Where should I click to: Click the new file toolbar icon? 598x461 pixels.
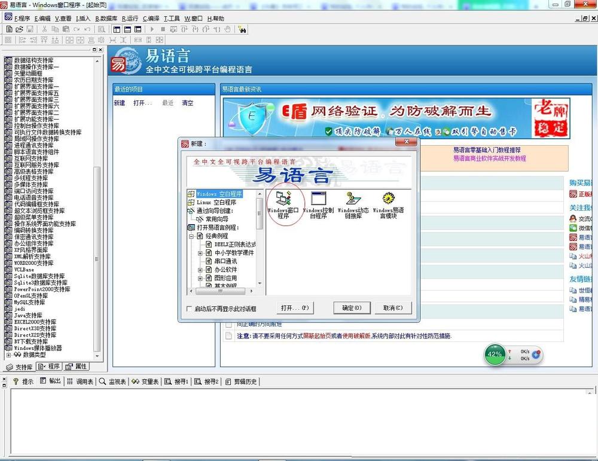tap(9, 29)
